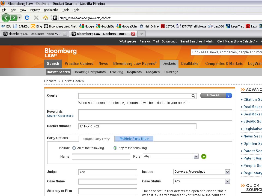Viewport: 262px width, 196px height.
Task: Open the News tab
Action: tap(103, 64)
